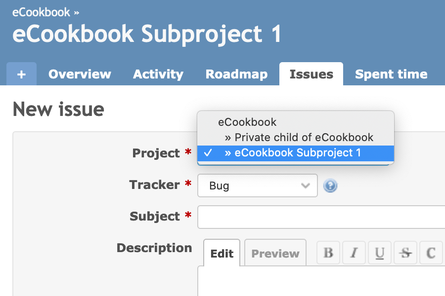The width and height of the screenshot is (445, 296).
Task: Switch to the Overview tab
Action: (80, 74)
